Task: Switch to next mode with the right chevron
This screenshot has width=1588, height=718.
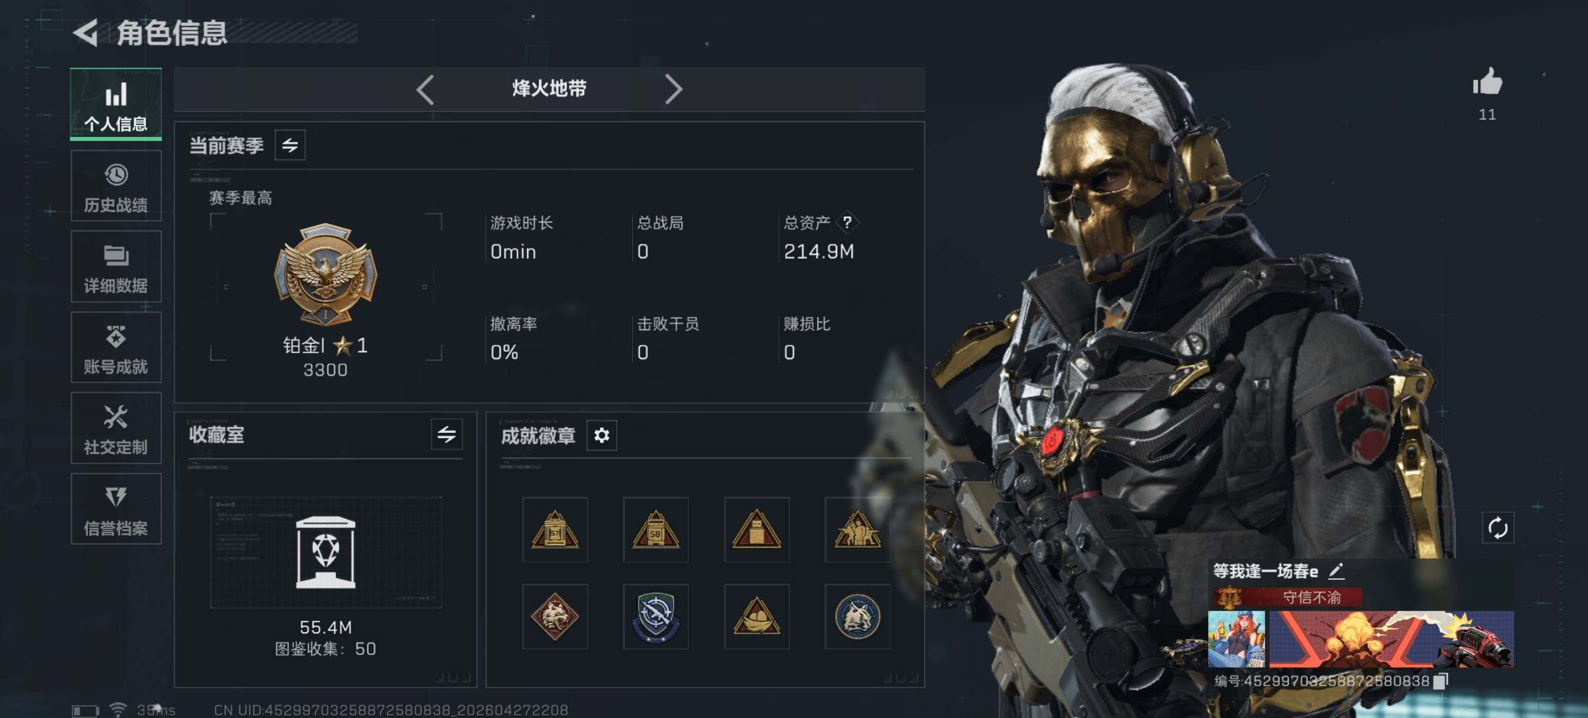Action: coord(673,90)
